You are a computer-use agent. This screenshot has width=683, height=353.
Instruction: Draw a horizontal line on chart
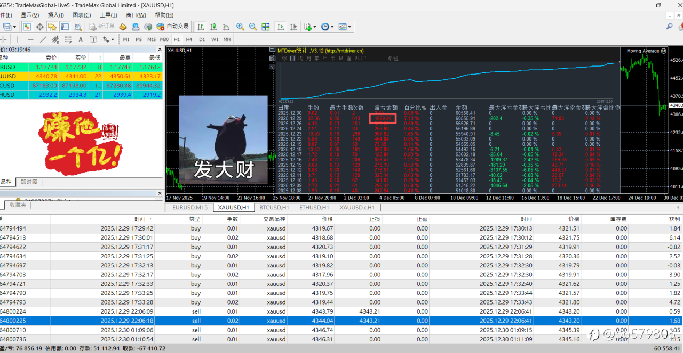(x=30, y=39)
